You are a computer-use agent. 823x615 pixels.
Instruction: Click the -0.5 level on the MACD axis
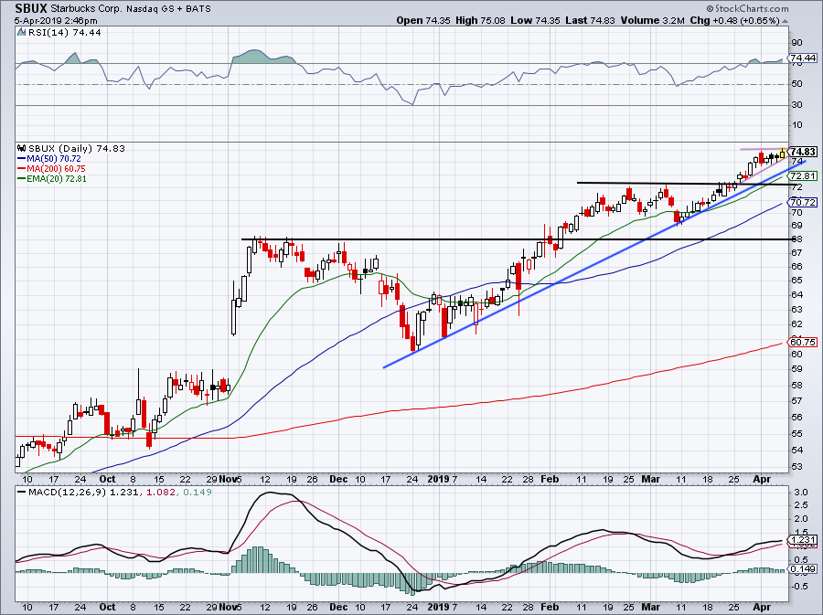pos(799,586)
